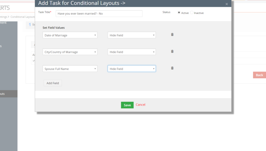Screen dimensions: 266x151
Task: Click the Set Field Values heading
Action: point(54,27)
